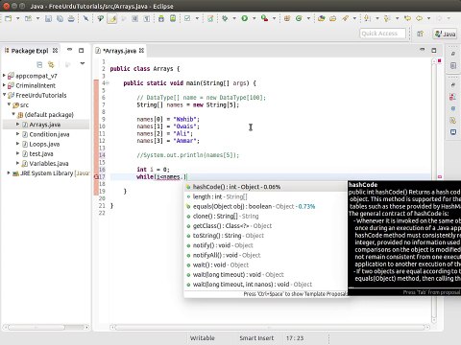Click the fold toggle on line 4
The width and height of the screenshot is (461, 345).
pyautogui.click(x=108, y=83)
